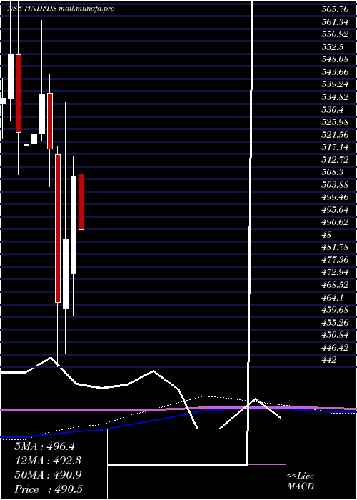Click the 508.3 price axis label
The image size is (357, 500).
[x=332, y=172]
